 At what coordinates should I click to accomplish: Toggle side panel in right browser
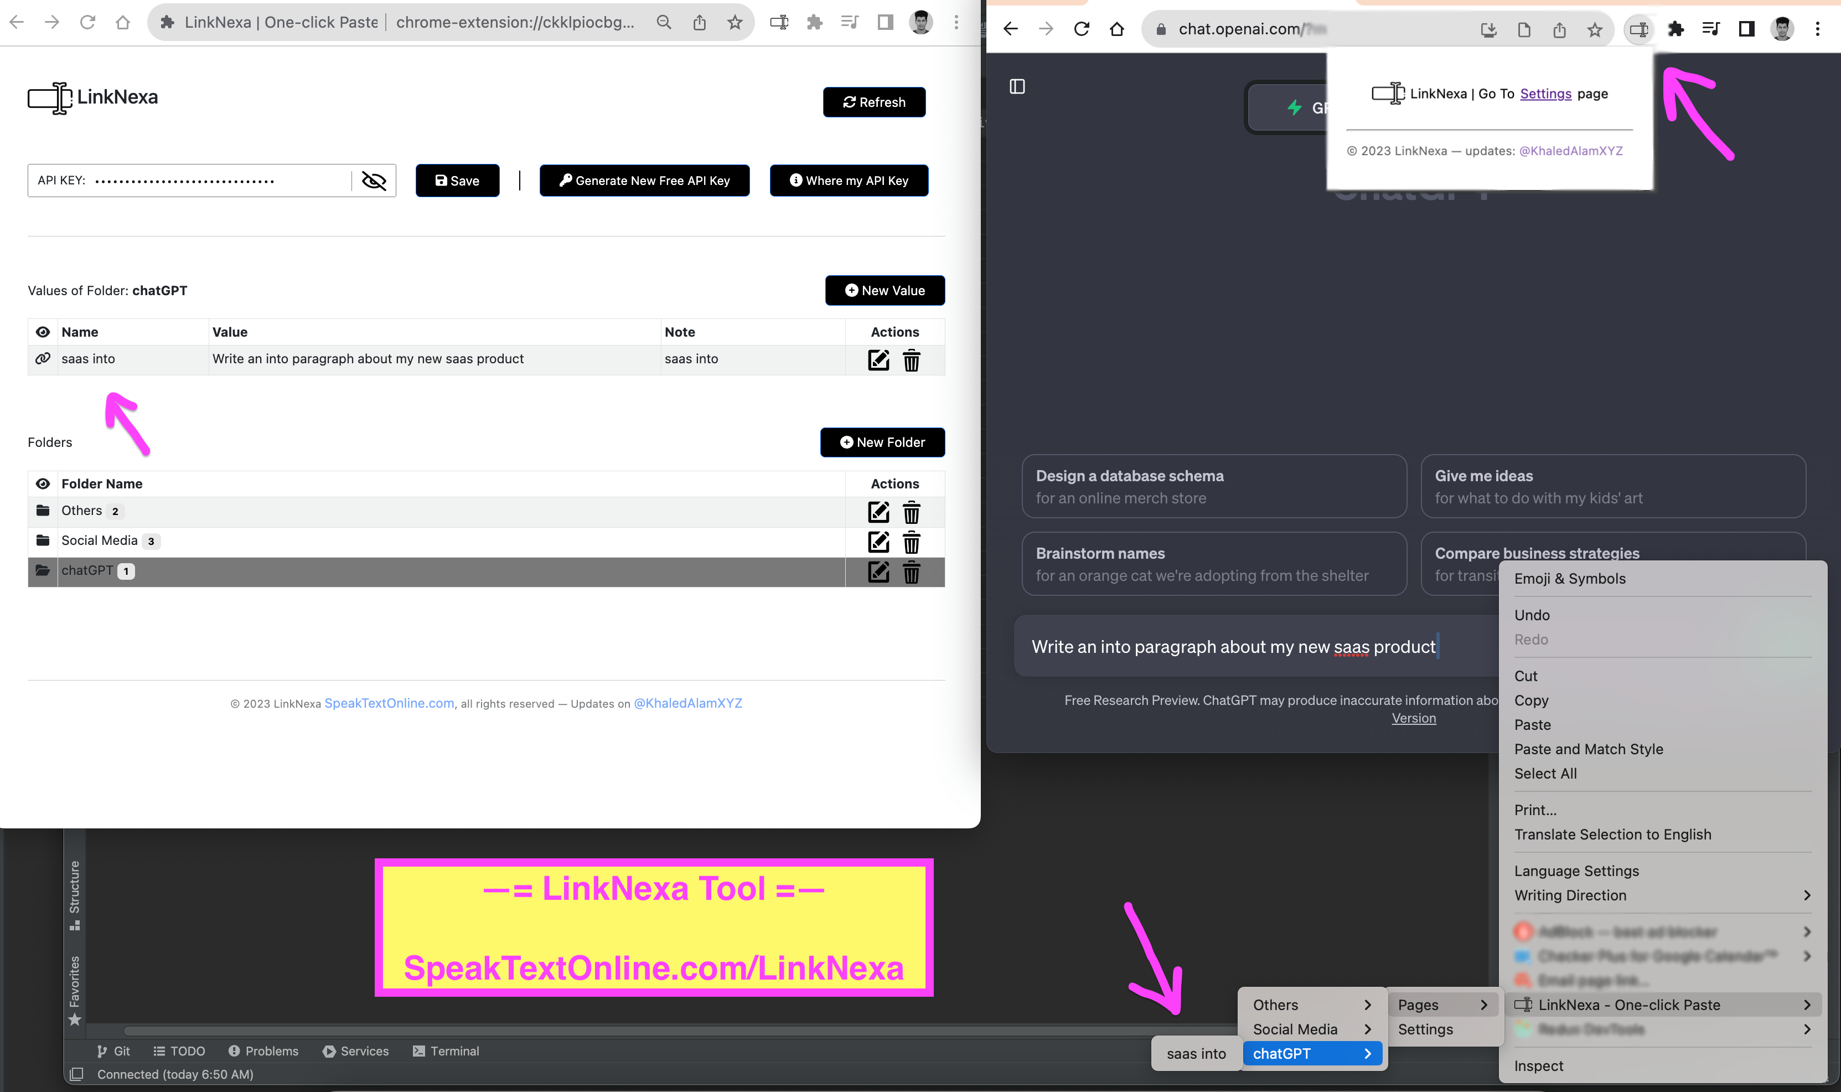(x=1746, y=29)
